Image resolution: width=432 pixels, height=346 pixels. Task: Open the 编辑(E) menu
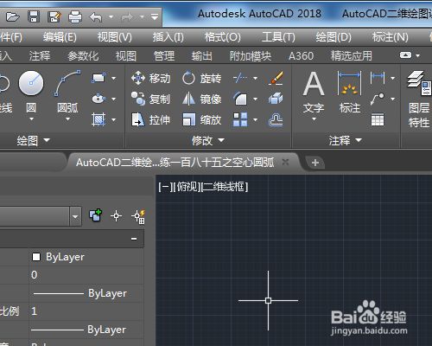coord(60,37)
